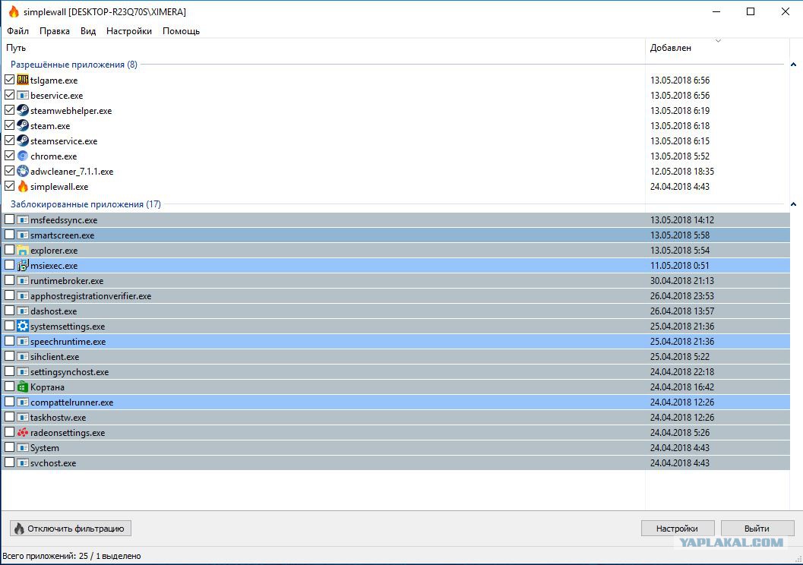The height and width of the screenshot is (565, 803).
Task: Click the steam.exe Steam icon
Action: pyautogui.click(x=23, y=125)
